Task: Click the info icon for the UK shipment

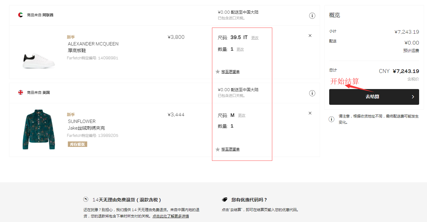Action: click(312, 93)
